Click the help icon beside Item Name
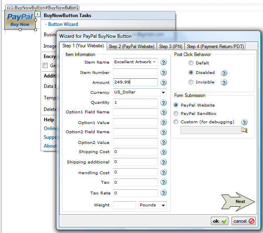Screen dimensions: 263x233 [164, 62]
